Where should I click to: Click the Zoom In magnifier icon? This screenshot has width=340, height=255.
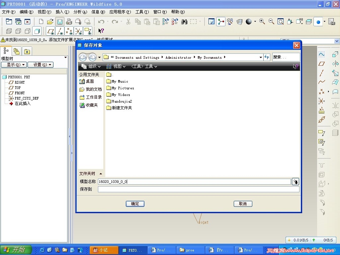[262, 22]
